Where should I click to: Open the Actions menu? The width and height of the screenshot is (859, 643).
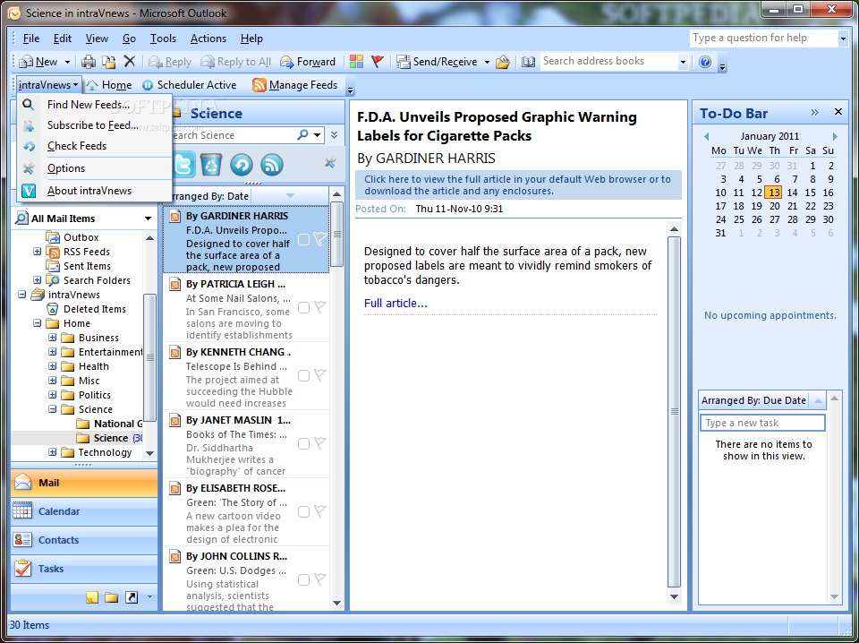pos(208,39)
